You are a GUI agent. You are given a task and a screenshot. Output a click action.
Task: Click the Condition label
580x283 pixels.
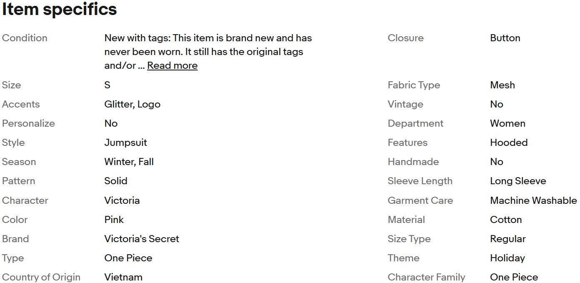click(x=25, y=38)
